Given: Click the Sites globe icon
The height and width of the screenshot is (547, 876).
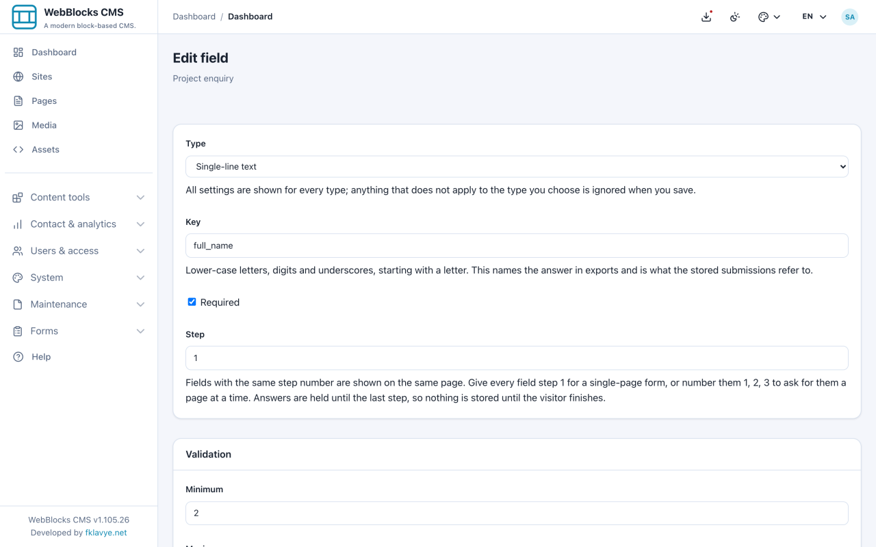Looking at the screenshot, I should coord(18,77).
